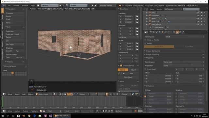
Task: Play the animation forward
Action: tap(106, 111)
